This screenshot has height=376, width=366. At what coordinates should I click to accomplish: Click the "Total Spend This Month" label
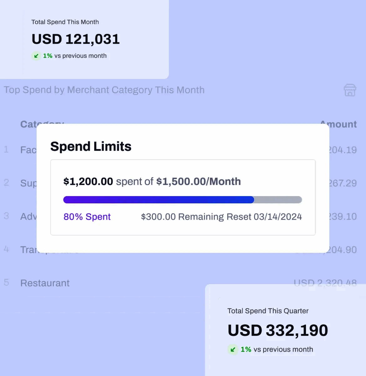click(65, 22)
